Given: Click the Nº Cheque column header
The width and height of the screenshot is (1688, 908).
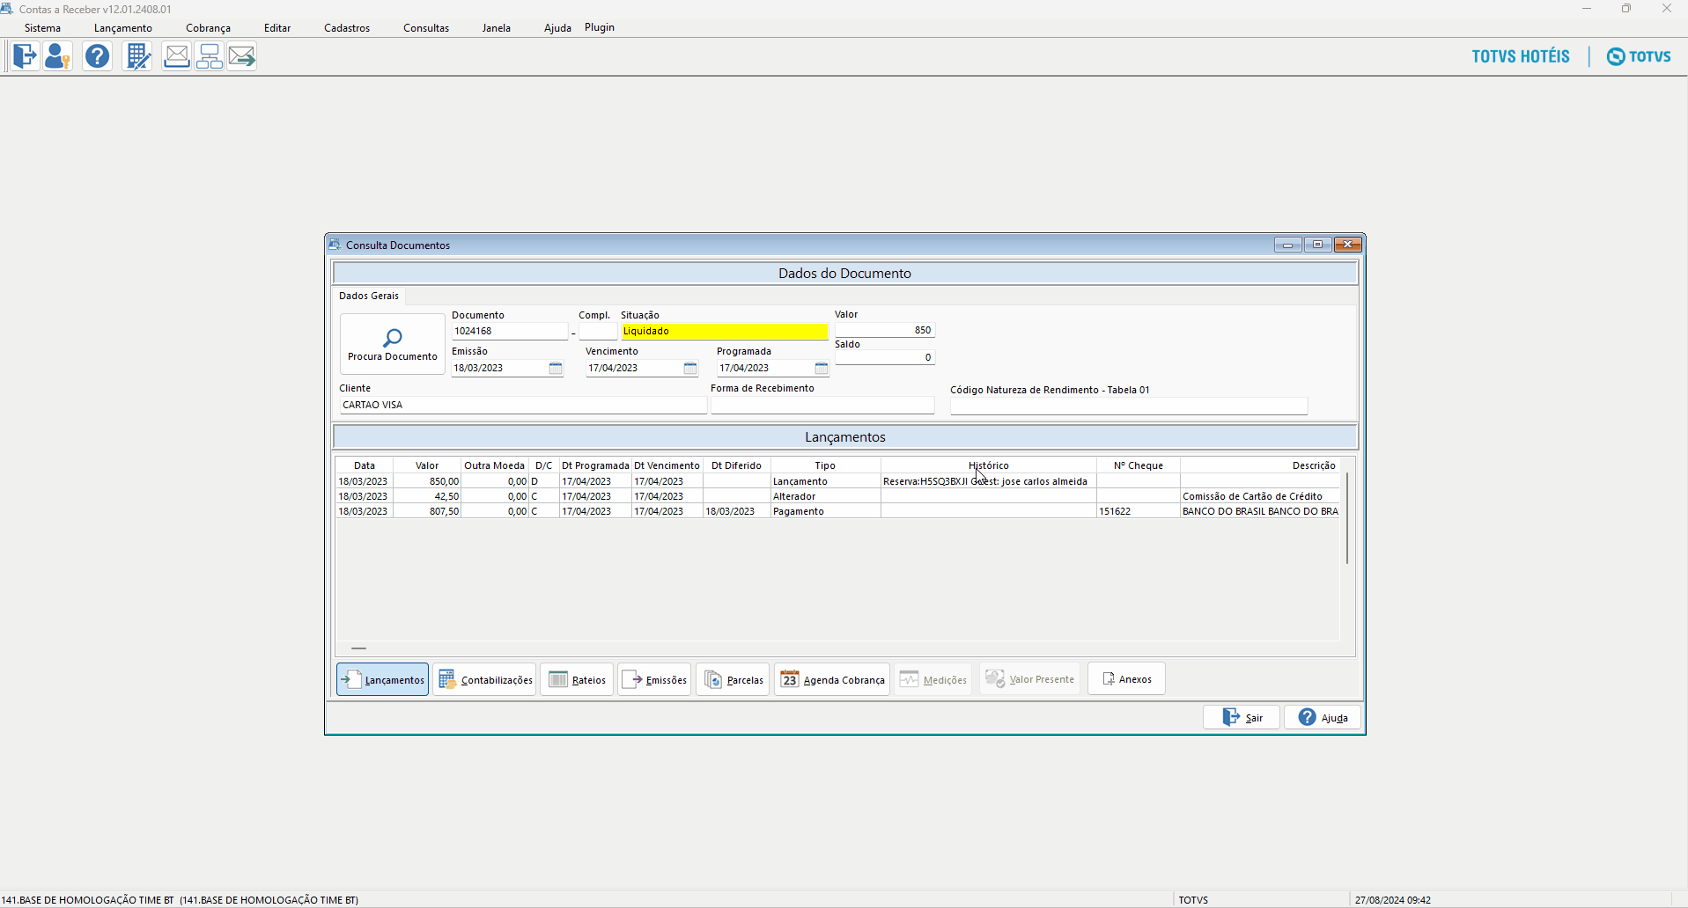Looking at the screenshot, I should point(1139,465).
